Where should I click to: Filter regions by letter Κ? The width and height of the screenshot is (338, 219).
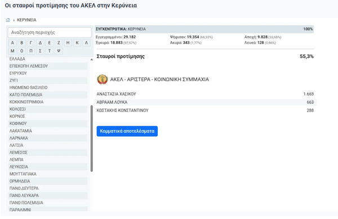pyautogui.click(x=77, y=43)
